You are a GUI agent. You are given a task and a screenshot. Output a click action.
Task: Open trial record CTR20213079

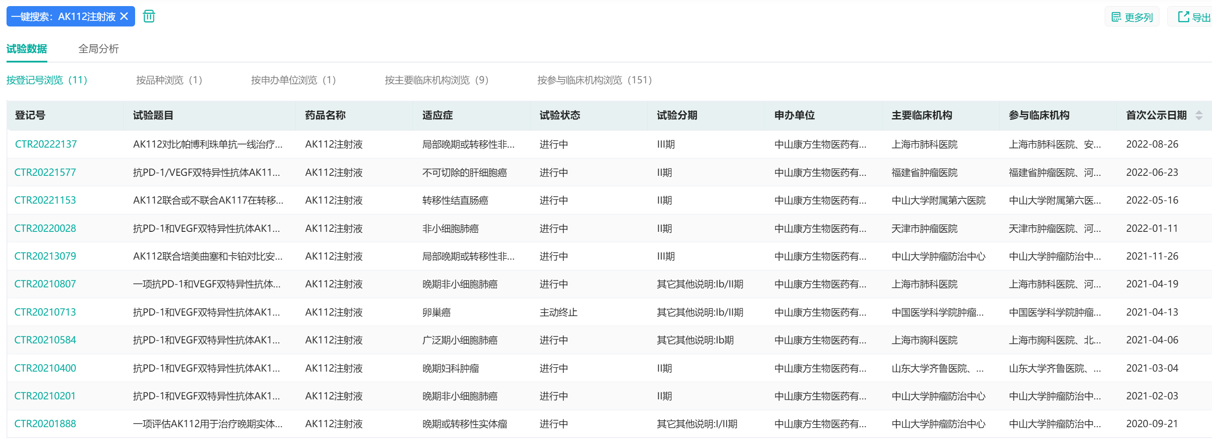tap(45, 256)
